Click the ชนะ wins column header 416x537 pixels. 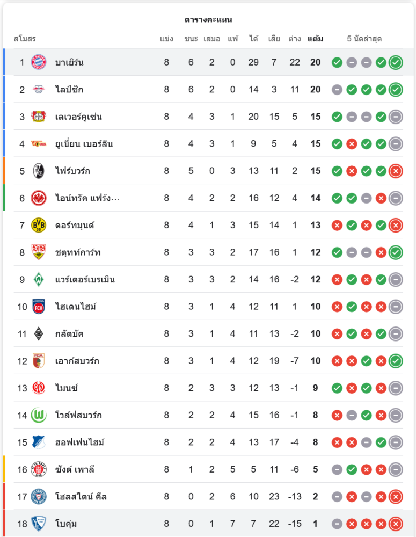pos(191,39)
